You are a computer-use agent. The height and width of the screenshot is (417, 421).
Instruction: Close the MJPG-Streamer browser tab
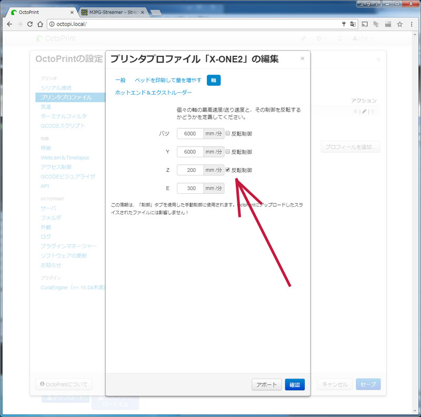[x=143, y=12]
